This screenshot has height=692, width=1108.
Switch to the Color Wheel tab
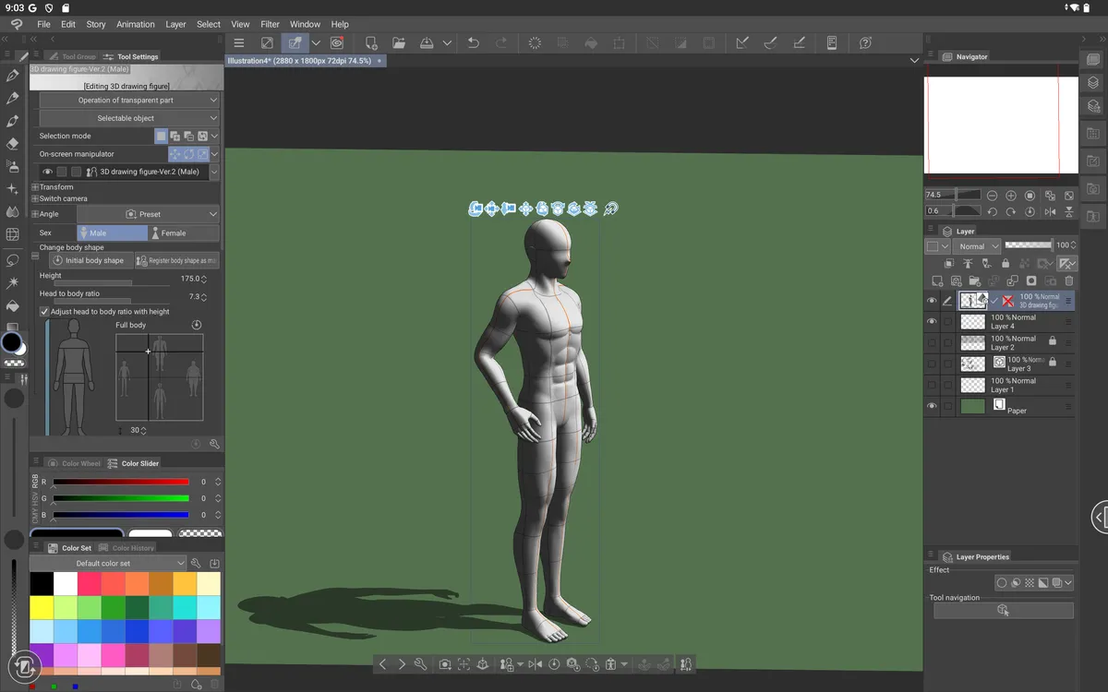tap(77, 462)
